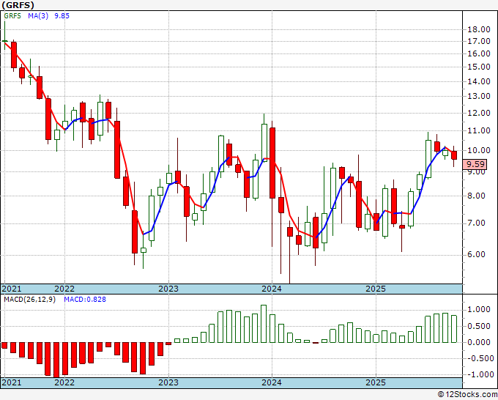Screen dimensions: 498x400
Task: Click the 1.000 MACD axis label
Action: [479, 309]
